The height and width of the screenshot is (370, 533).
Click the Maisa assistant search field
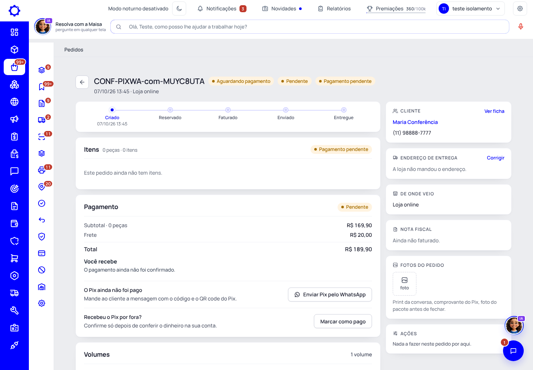[x=310, y=27]
